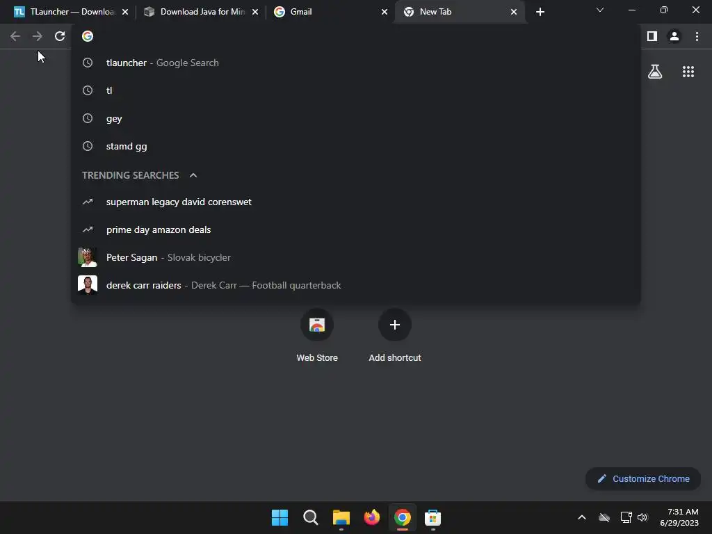
Task: Close the TLauncher tab
Action: 125,12
